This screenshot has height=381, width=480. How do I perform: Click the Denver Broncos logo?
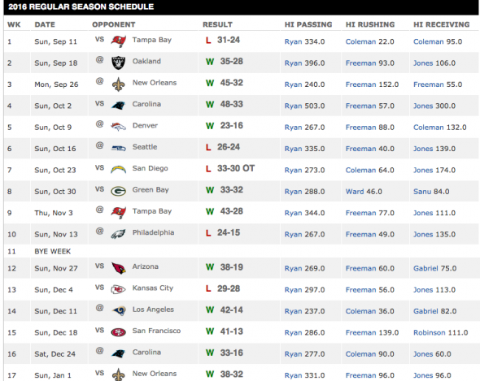coord(118,127)
